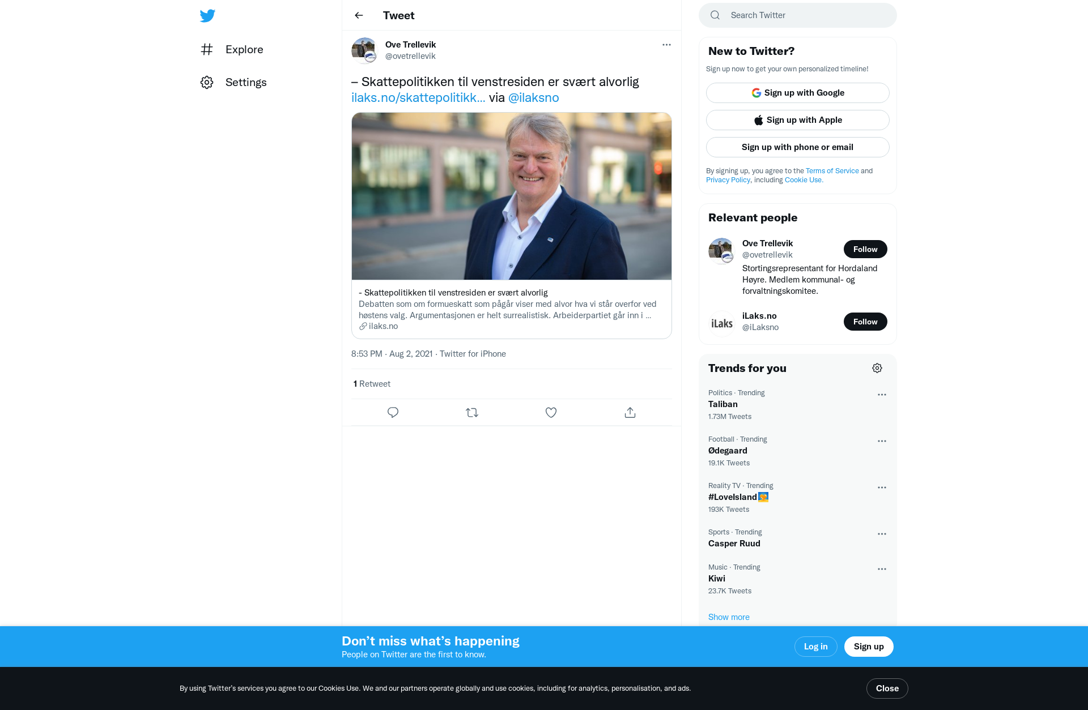The width and height of the screenshot is (1088, 710).
Task: Close the cookie notice banner
Action: 887,688
